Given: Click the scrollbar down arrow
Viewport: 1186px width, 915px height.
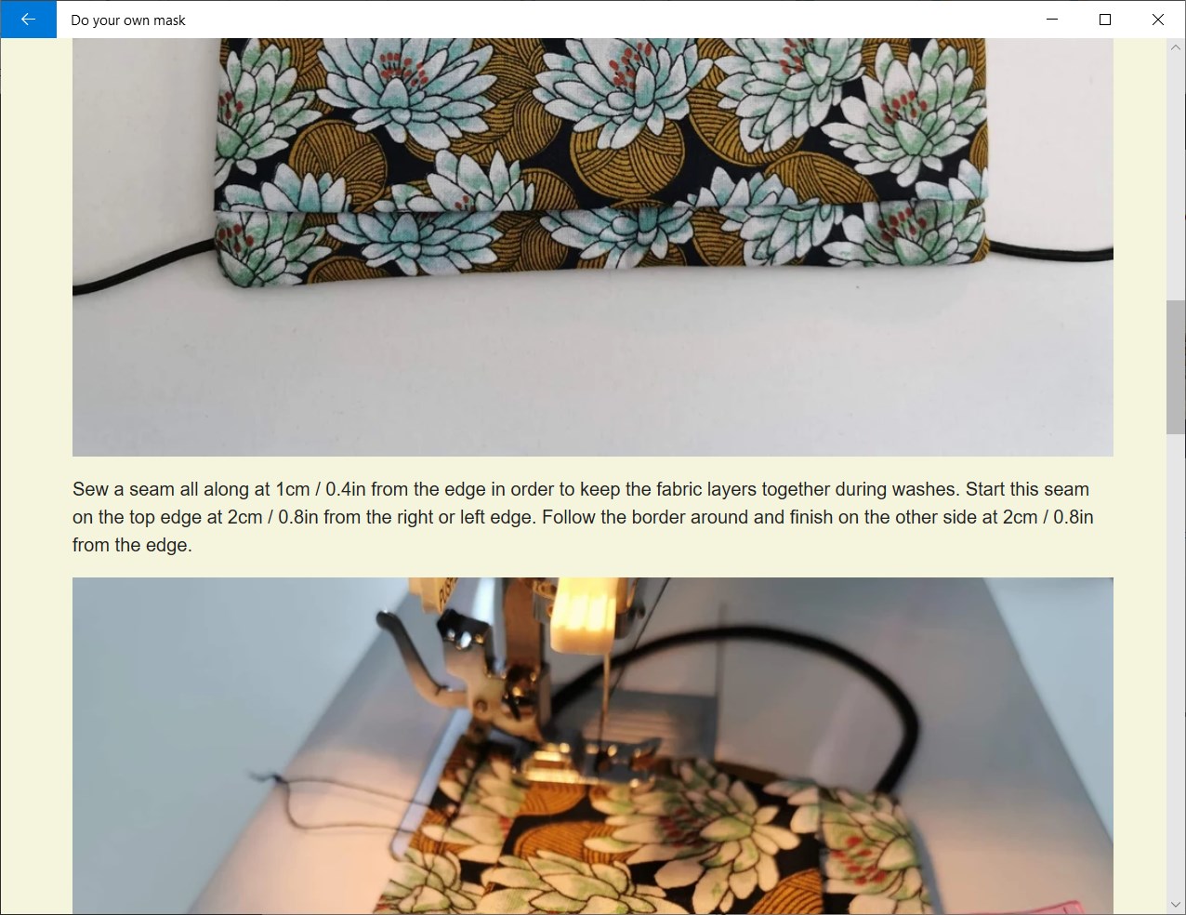Looking at the screenshot, I should [1176, 904].
